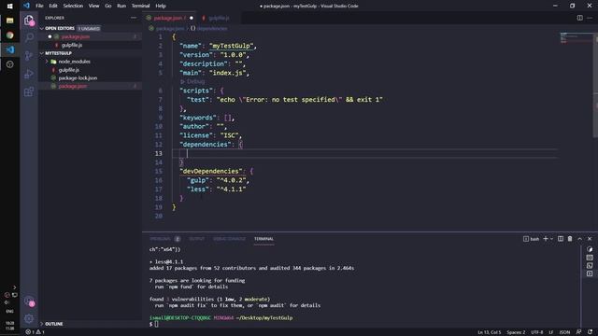
Task: Open the View menu
Action: click(93, 6)
